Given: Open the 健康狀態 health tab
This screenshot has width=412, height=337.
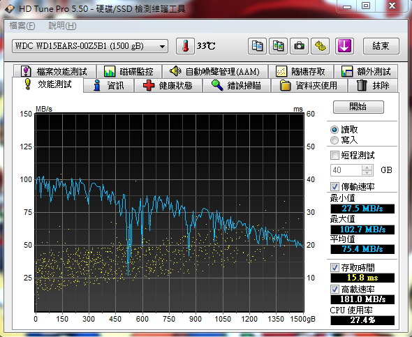Looking at the screenshot, I should [168, 86].
